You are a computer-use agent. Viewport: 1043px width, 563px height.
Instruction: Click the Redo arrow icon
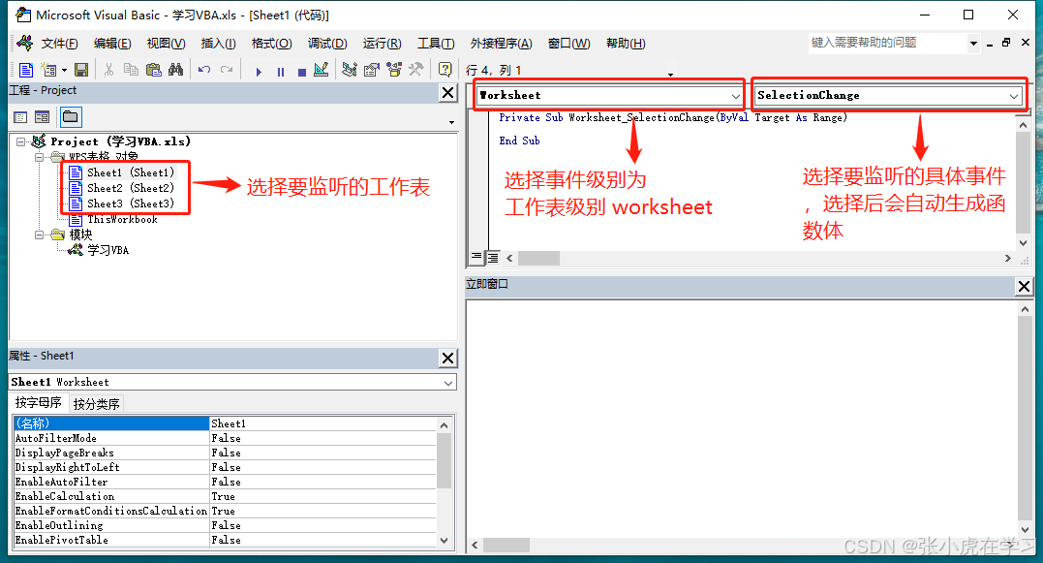pos(227,70)
